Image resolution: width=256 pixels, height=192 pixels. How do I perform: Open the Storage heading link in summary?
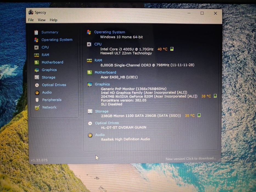[102, 111]
